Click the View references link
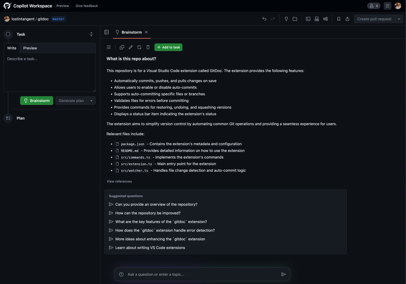The height and width of the screenshot is (284, 406). tap(119, 181)
